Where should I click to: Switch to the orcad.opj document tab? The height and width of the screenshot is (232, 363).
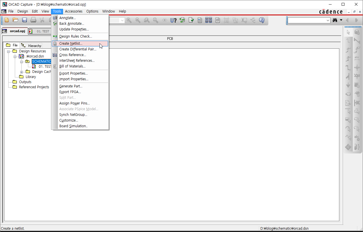pos(15,31)
